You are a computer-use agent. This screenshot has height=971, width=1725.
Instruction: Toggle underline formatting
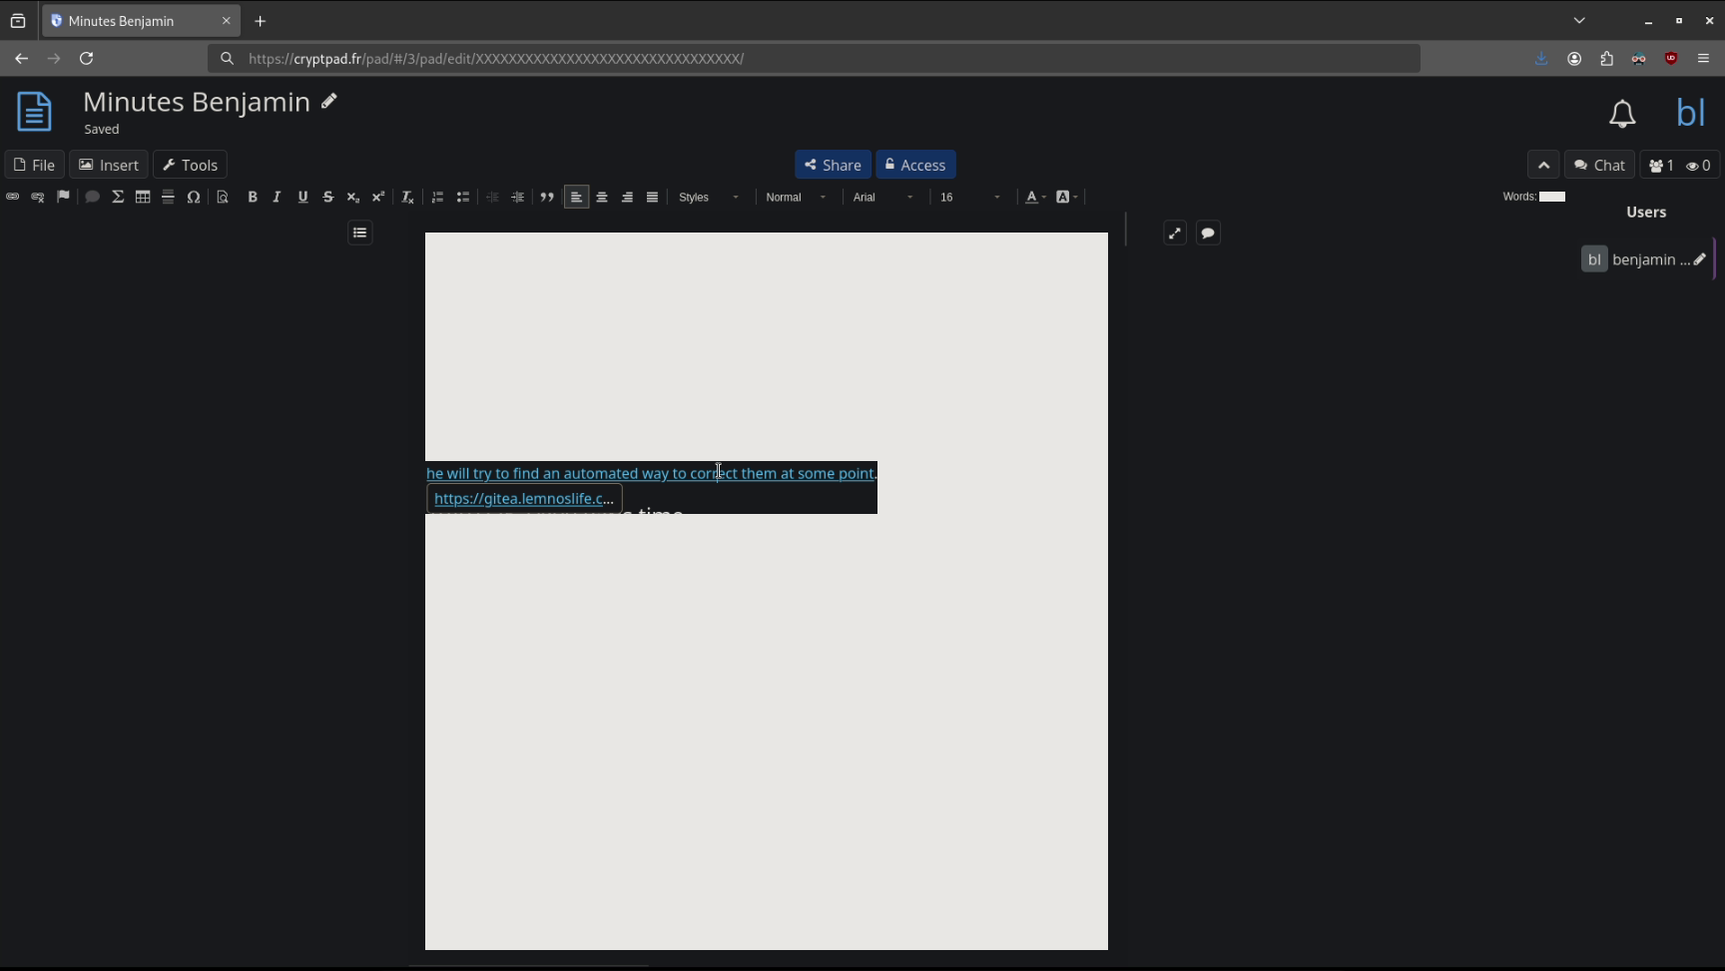pyautogui.click(x=302, y=198)
